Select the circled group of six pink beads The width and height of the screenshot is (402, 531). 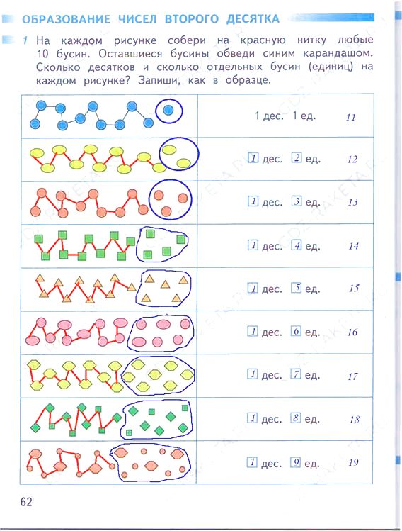[161, 333]
